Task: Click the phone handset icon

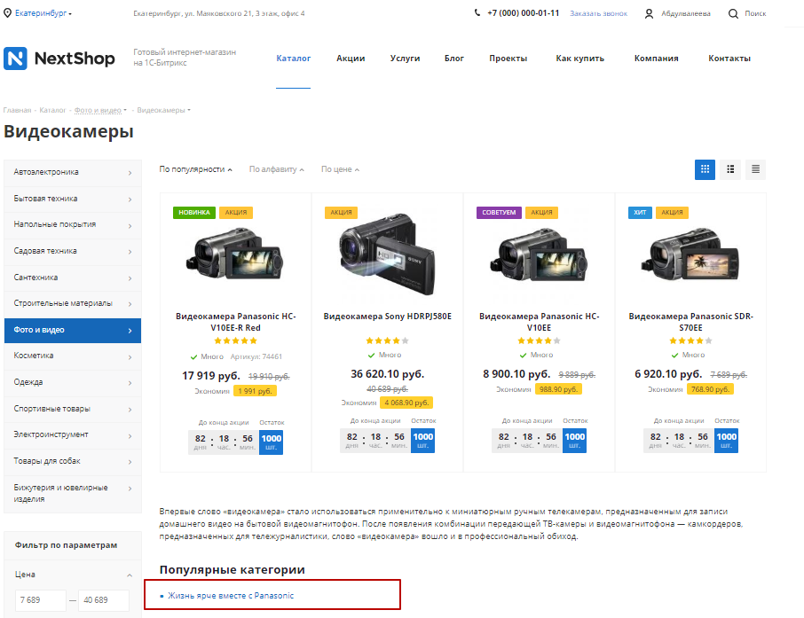Action: (477, 12)
